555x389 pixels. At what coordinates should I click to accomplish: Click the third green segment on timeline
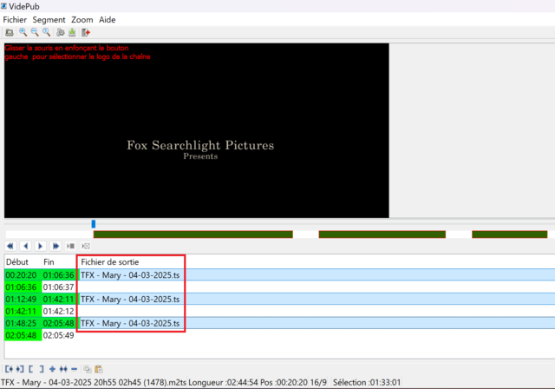tap(509, 234)
